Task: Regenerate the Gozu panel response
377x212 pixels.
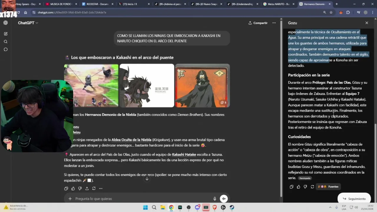Action: pyautogui.click(x=312, y=187)
